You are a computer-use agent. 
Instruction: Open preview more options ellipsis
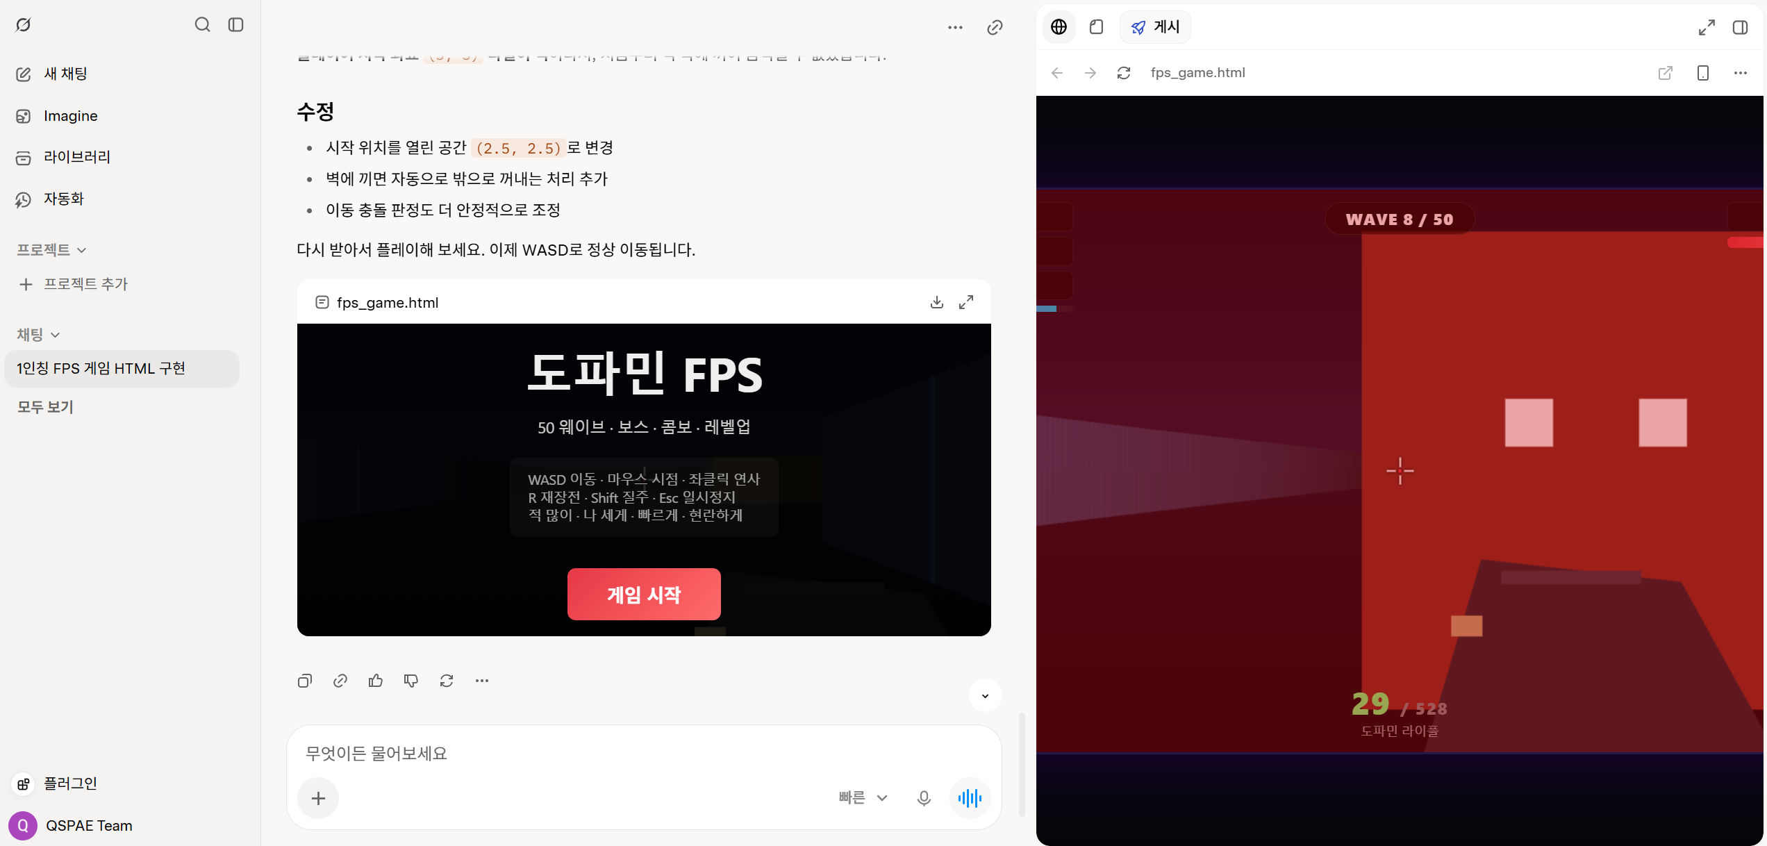[1740, 73]
